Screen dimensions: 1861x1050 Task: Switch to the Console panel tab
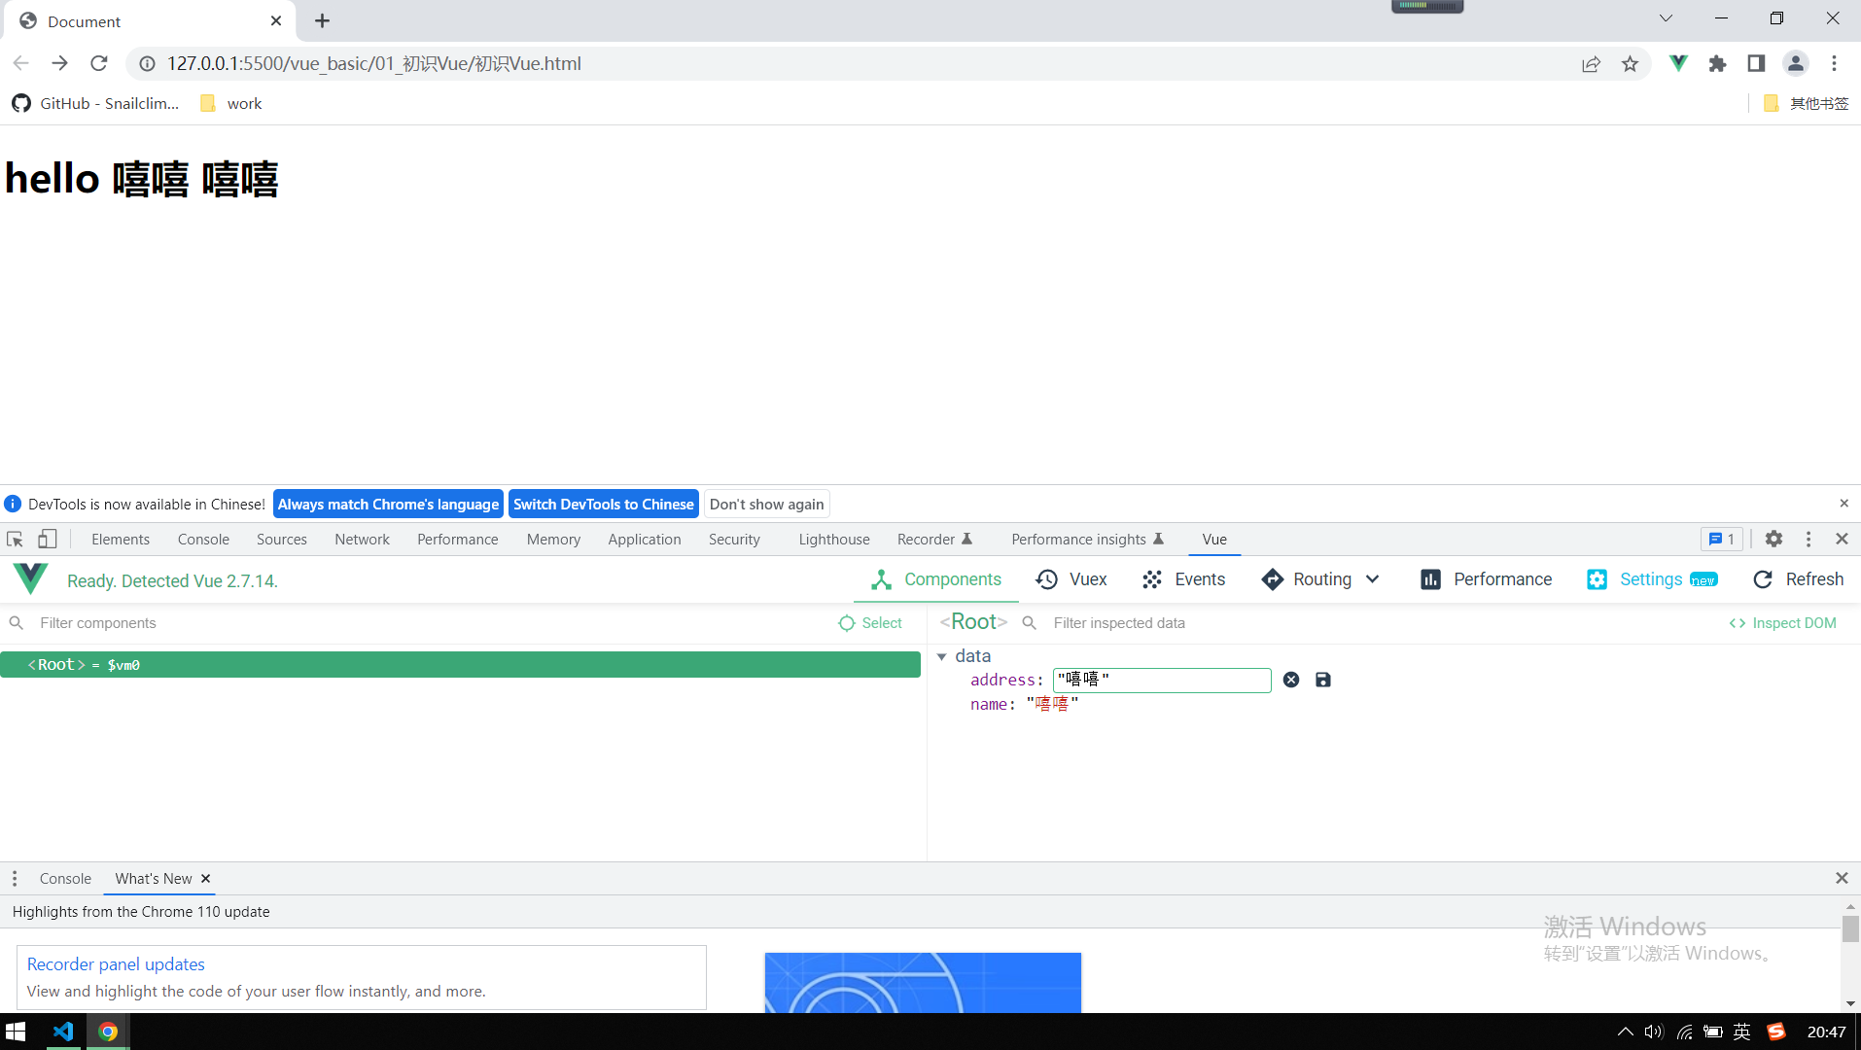pos(203,539)
